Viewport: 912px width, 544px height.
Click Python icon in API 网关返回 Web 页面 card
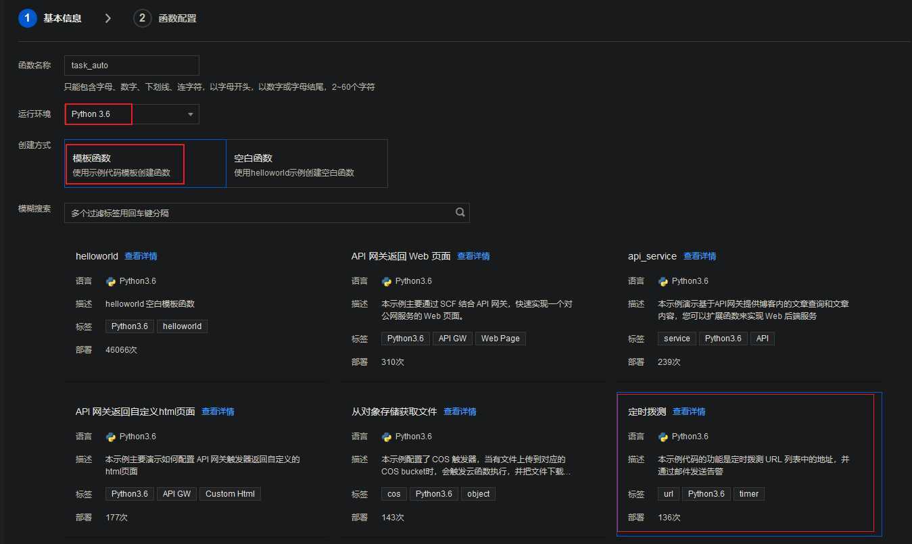pyautogui.click(x=387, y=281)
